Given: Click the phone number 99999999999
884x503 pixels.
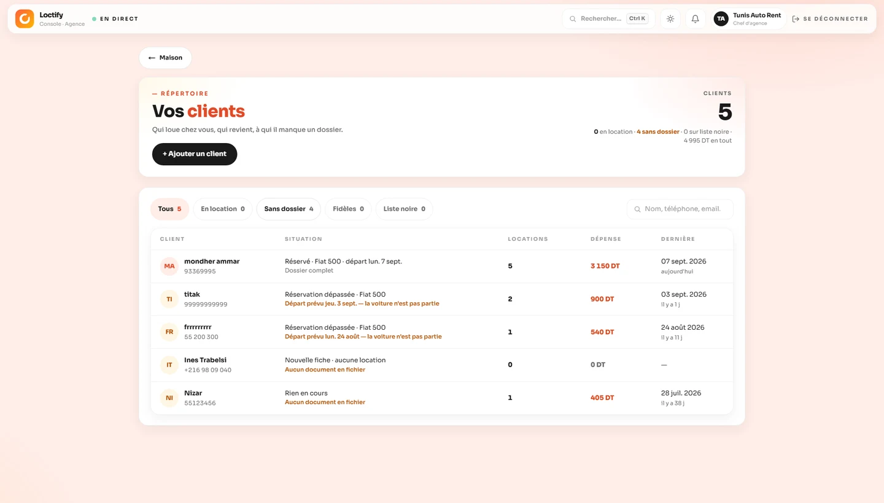Looking at the screenshot, I should coord(206,305).
